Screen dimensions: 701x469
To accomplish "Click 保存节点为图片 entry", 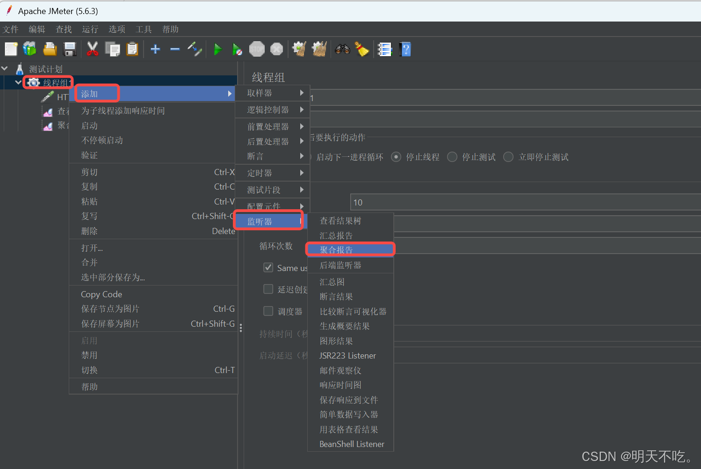I will pyautogui.click(x=153, y=309).
